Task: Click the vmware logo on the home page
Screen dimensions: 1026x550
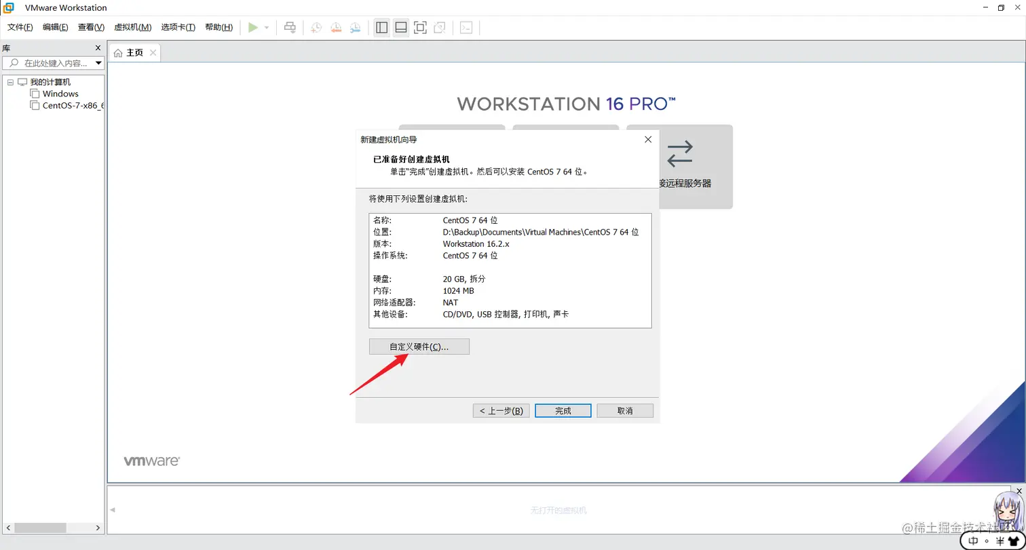Action: pyautogui.click(x=151, y=460)
